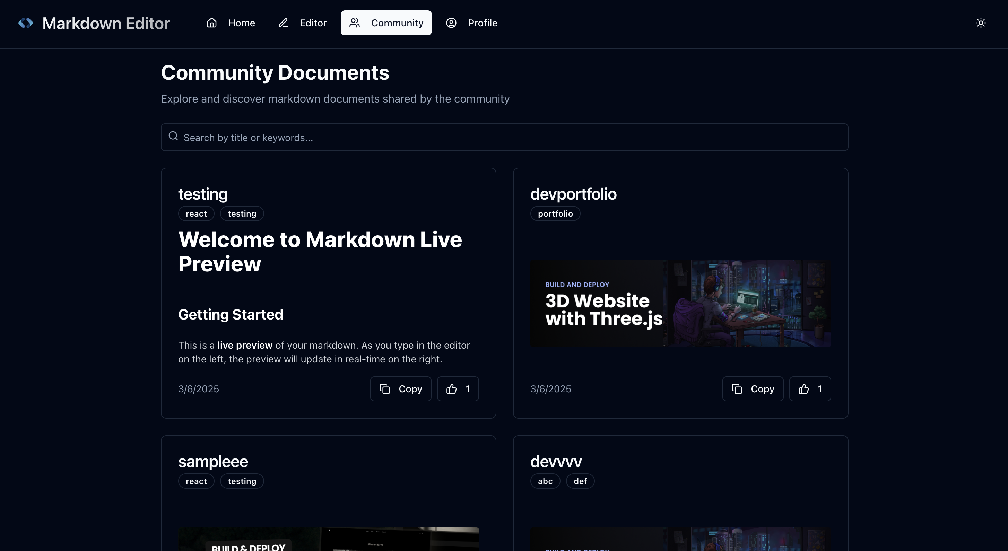This screenshot has height=551, width=1008.
Task: Click like count 1 on devportfolio card
Action: tap(820, 389)
